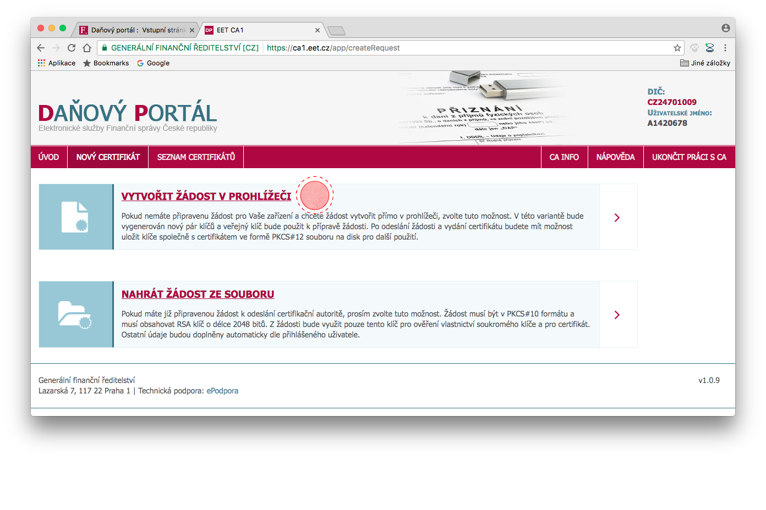
Task: Select NOVÝ CERTIFIKÁT menu item
Action: coord(108,157)
